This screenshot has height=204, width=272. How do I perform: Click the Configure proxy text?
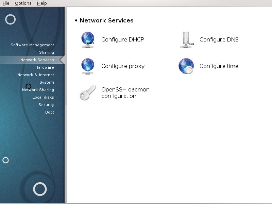click(x=123, y=66)
